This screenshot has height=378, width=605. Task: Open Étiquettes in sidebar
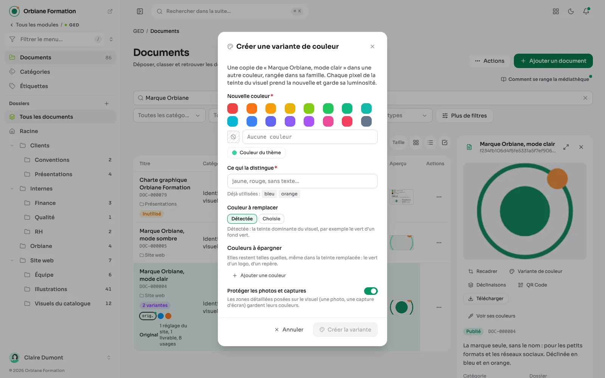tap(60, 86)
